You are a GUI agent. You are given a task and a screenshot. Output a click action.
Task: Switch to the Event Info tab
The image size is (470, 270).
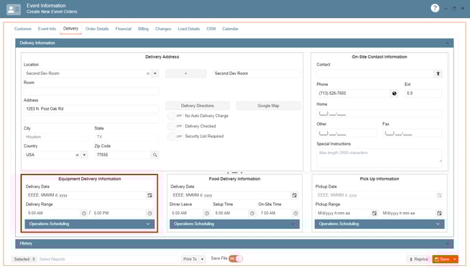point(47,29)
